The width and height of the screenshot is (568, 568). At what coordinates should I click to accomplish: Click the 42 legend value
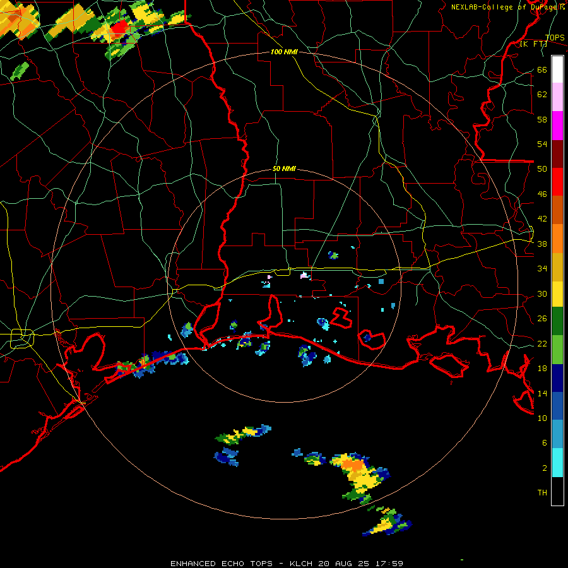click(x=542, y=219)
